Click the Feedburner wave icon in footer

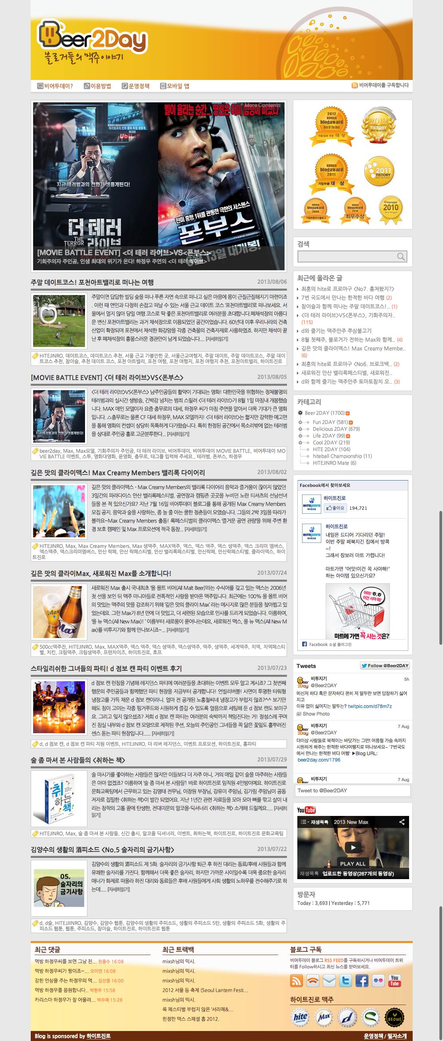click(313, 981)
